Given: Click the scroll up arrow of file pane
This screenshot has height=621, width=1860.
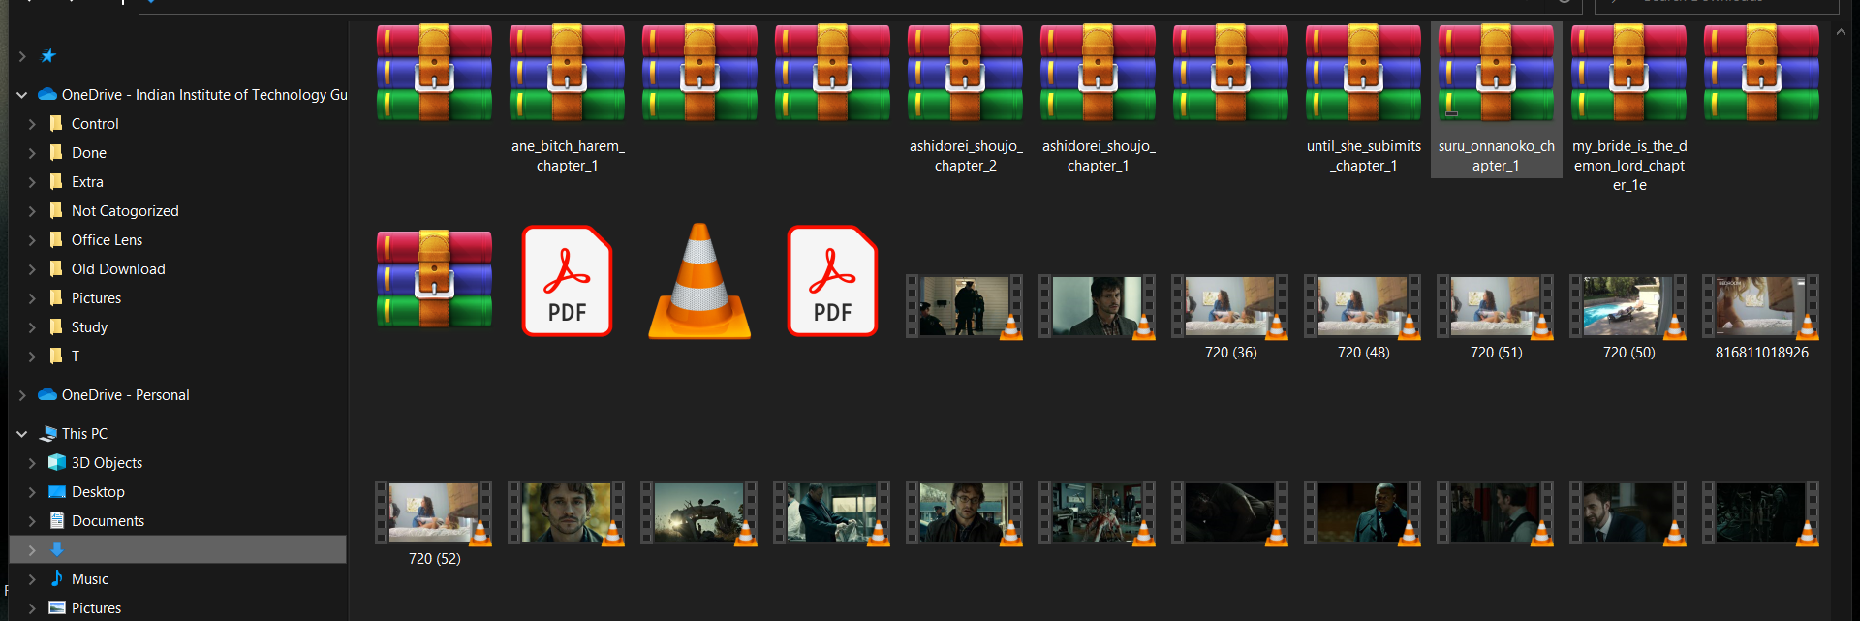Looking at the screenshot, I should point(1841,32).
